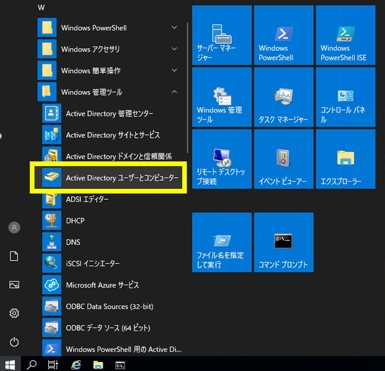The image size is (385, 371).
Task: Open Documents from the Start sidebar
Action: [x=14, y=256]
